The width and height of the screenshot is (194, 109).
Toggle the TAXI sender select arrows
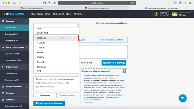tap(77, 71)
